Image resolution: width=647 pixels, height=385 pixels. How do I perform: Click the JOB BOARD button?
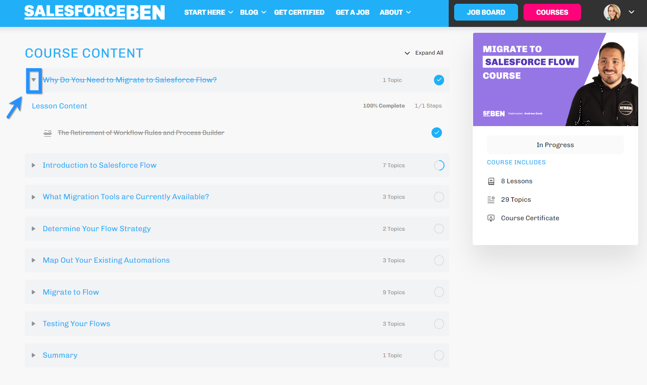(x=486, y=12)
